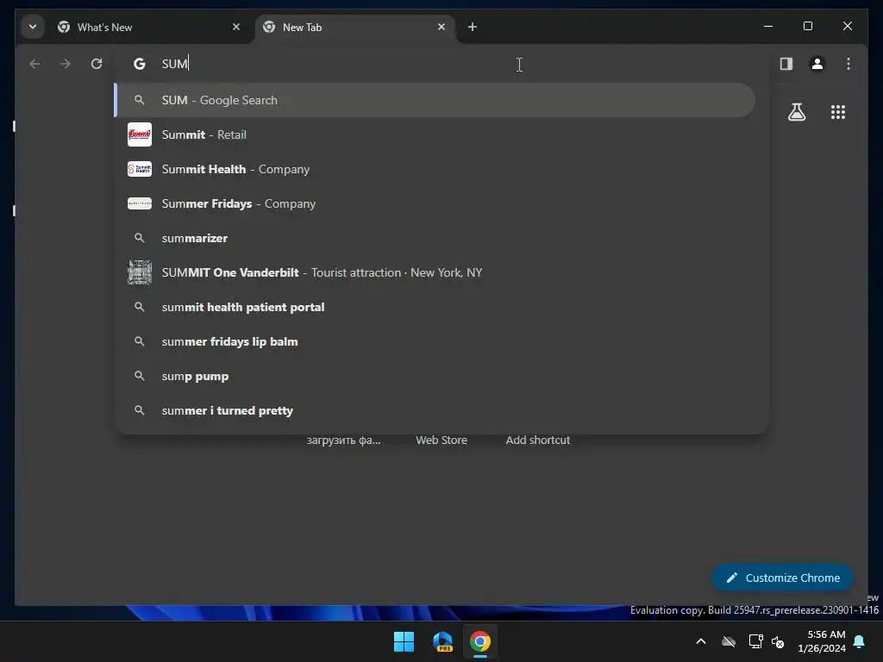Launch Microsoft Edge PRE from taskbar
The height and width of the screenshot is (662, 883).
click(442, 641)
